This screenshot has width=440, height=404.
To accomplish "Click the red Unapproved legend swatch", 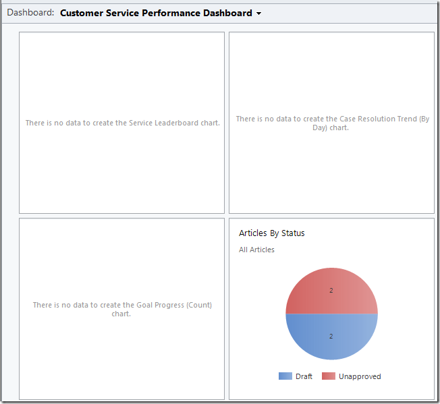I will (329, 376).
